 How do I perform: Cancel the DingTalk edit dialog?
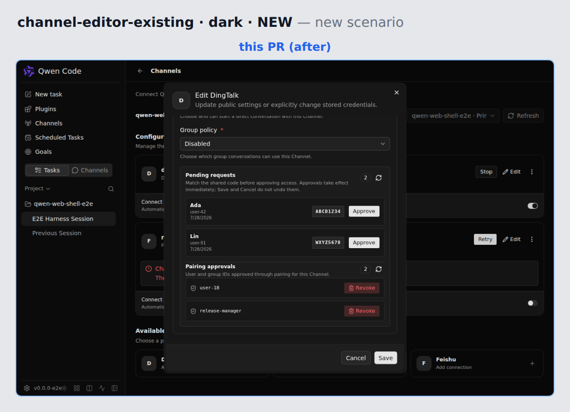click(x=356, y=358)
